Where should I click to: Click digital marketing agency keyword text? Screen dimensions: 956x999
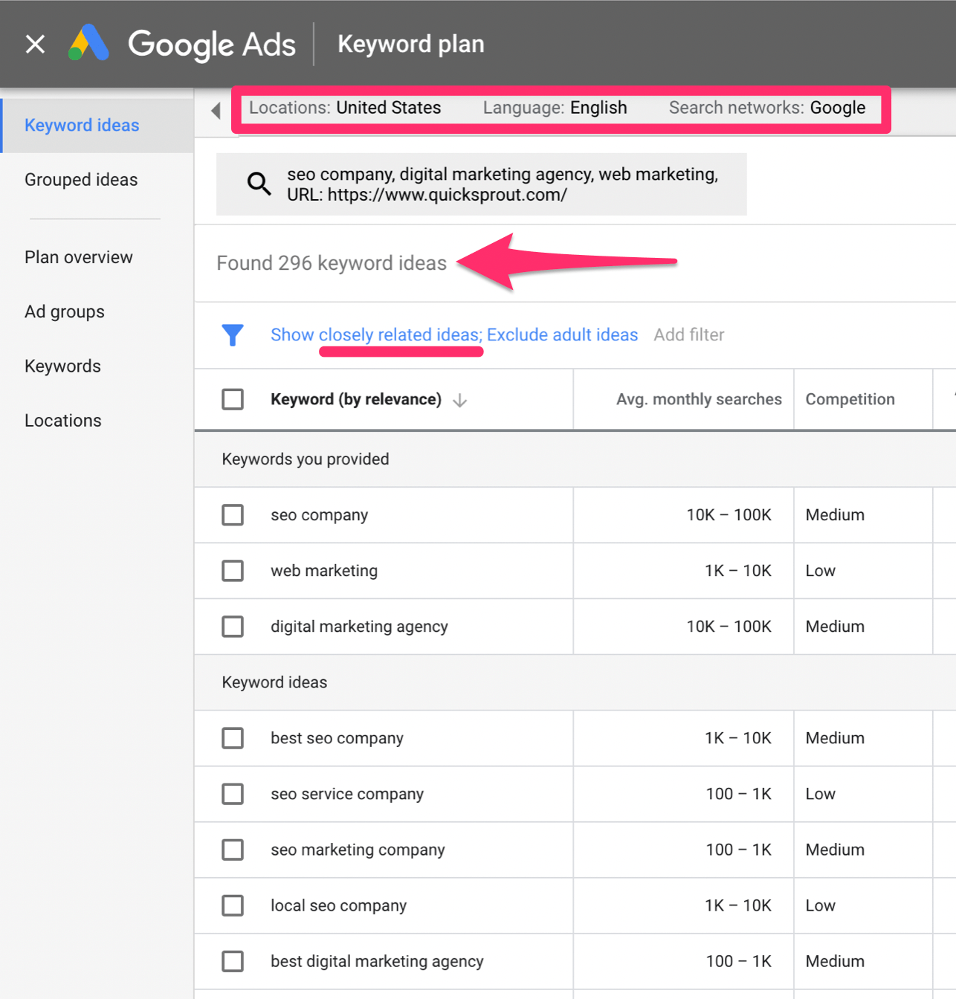359,627
